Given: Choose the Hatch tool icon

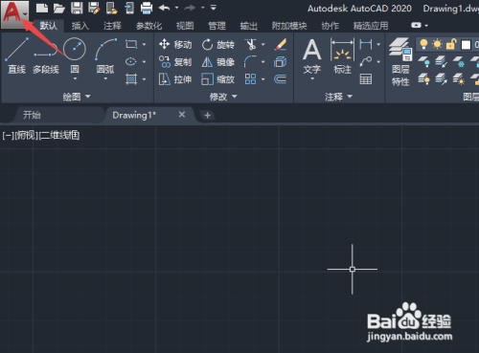Looking at the screenshot, I should [x=131, y=78].
